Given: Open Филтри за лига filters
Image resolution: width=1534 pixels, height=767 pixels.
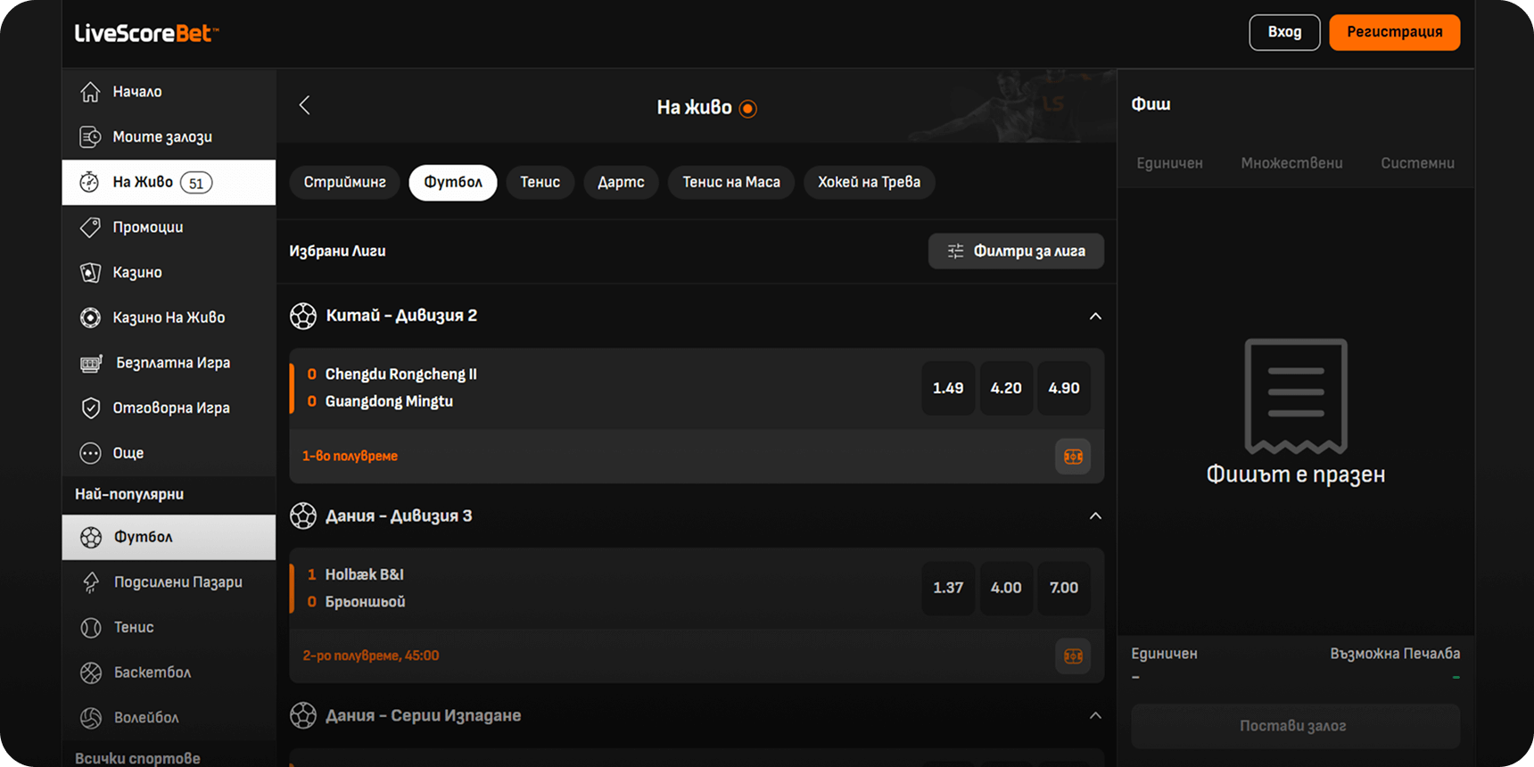Looking at the screenshot, I should click(1016, 252).
